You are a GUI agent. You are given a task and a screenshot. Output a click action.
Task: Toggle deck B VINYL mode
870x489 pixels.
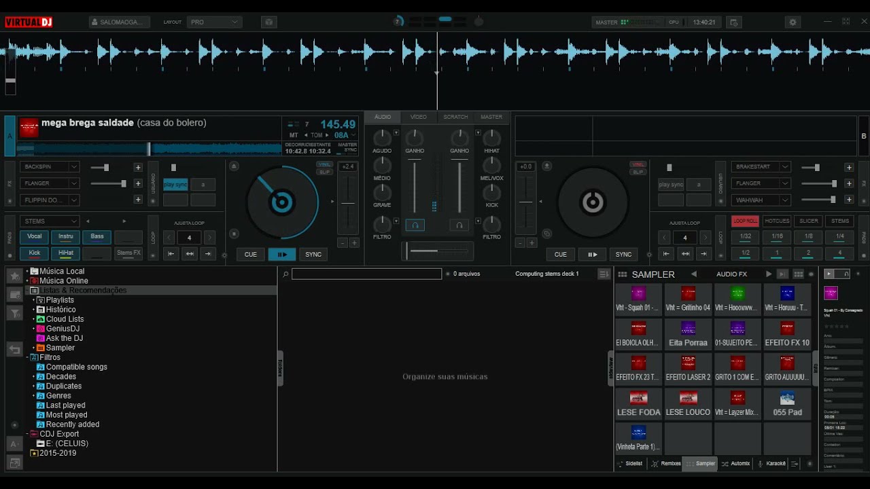638,164
